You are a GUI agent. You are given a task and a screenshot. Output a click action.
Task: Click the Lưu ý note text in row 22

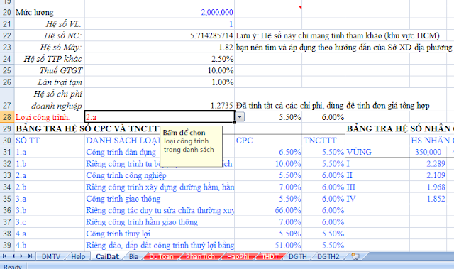pyautogui.click(x=338, y=35)
